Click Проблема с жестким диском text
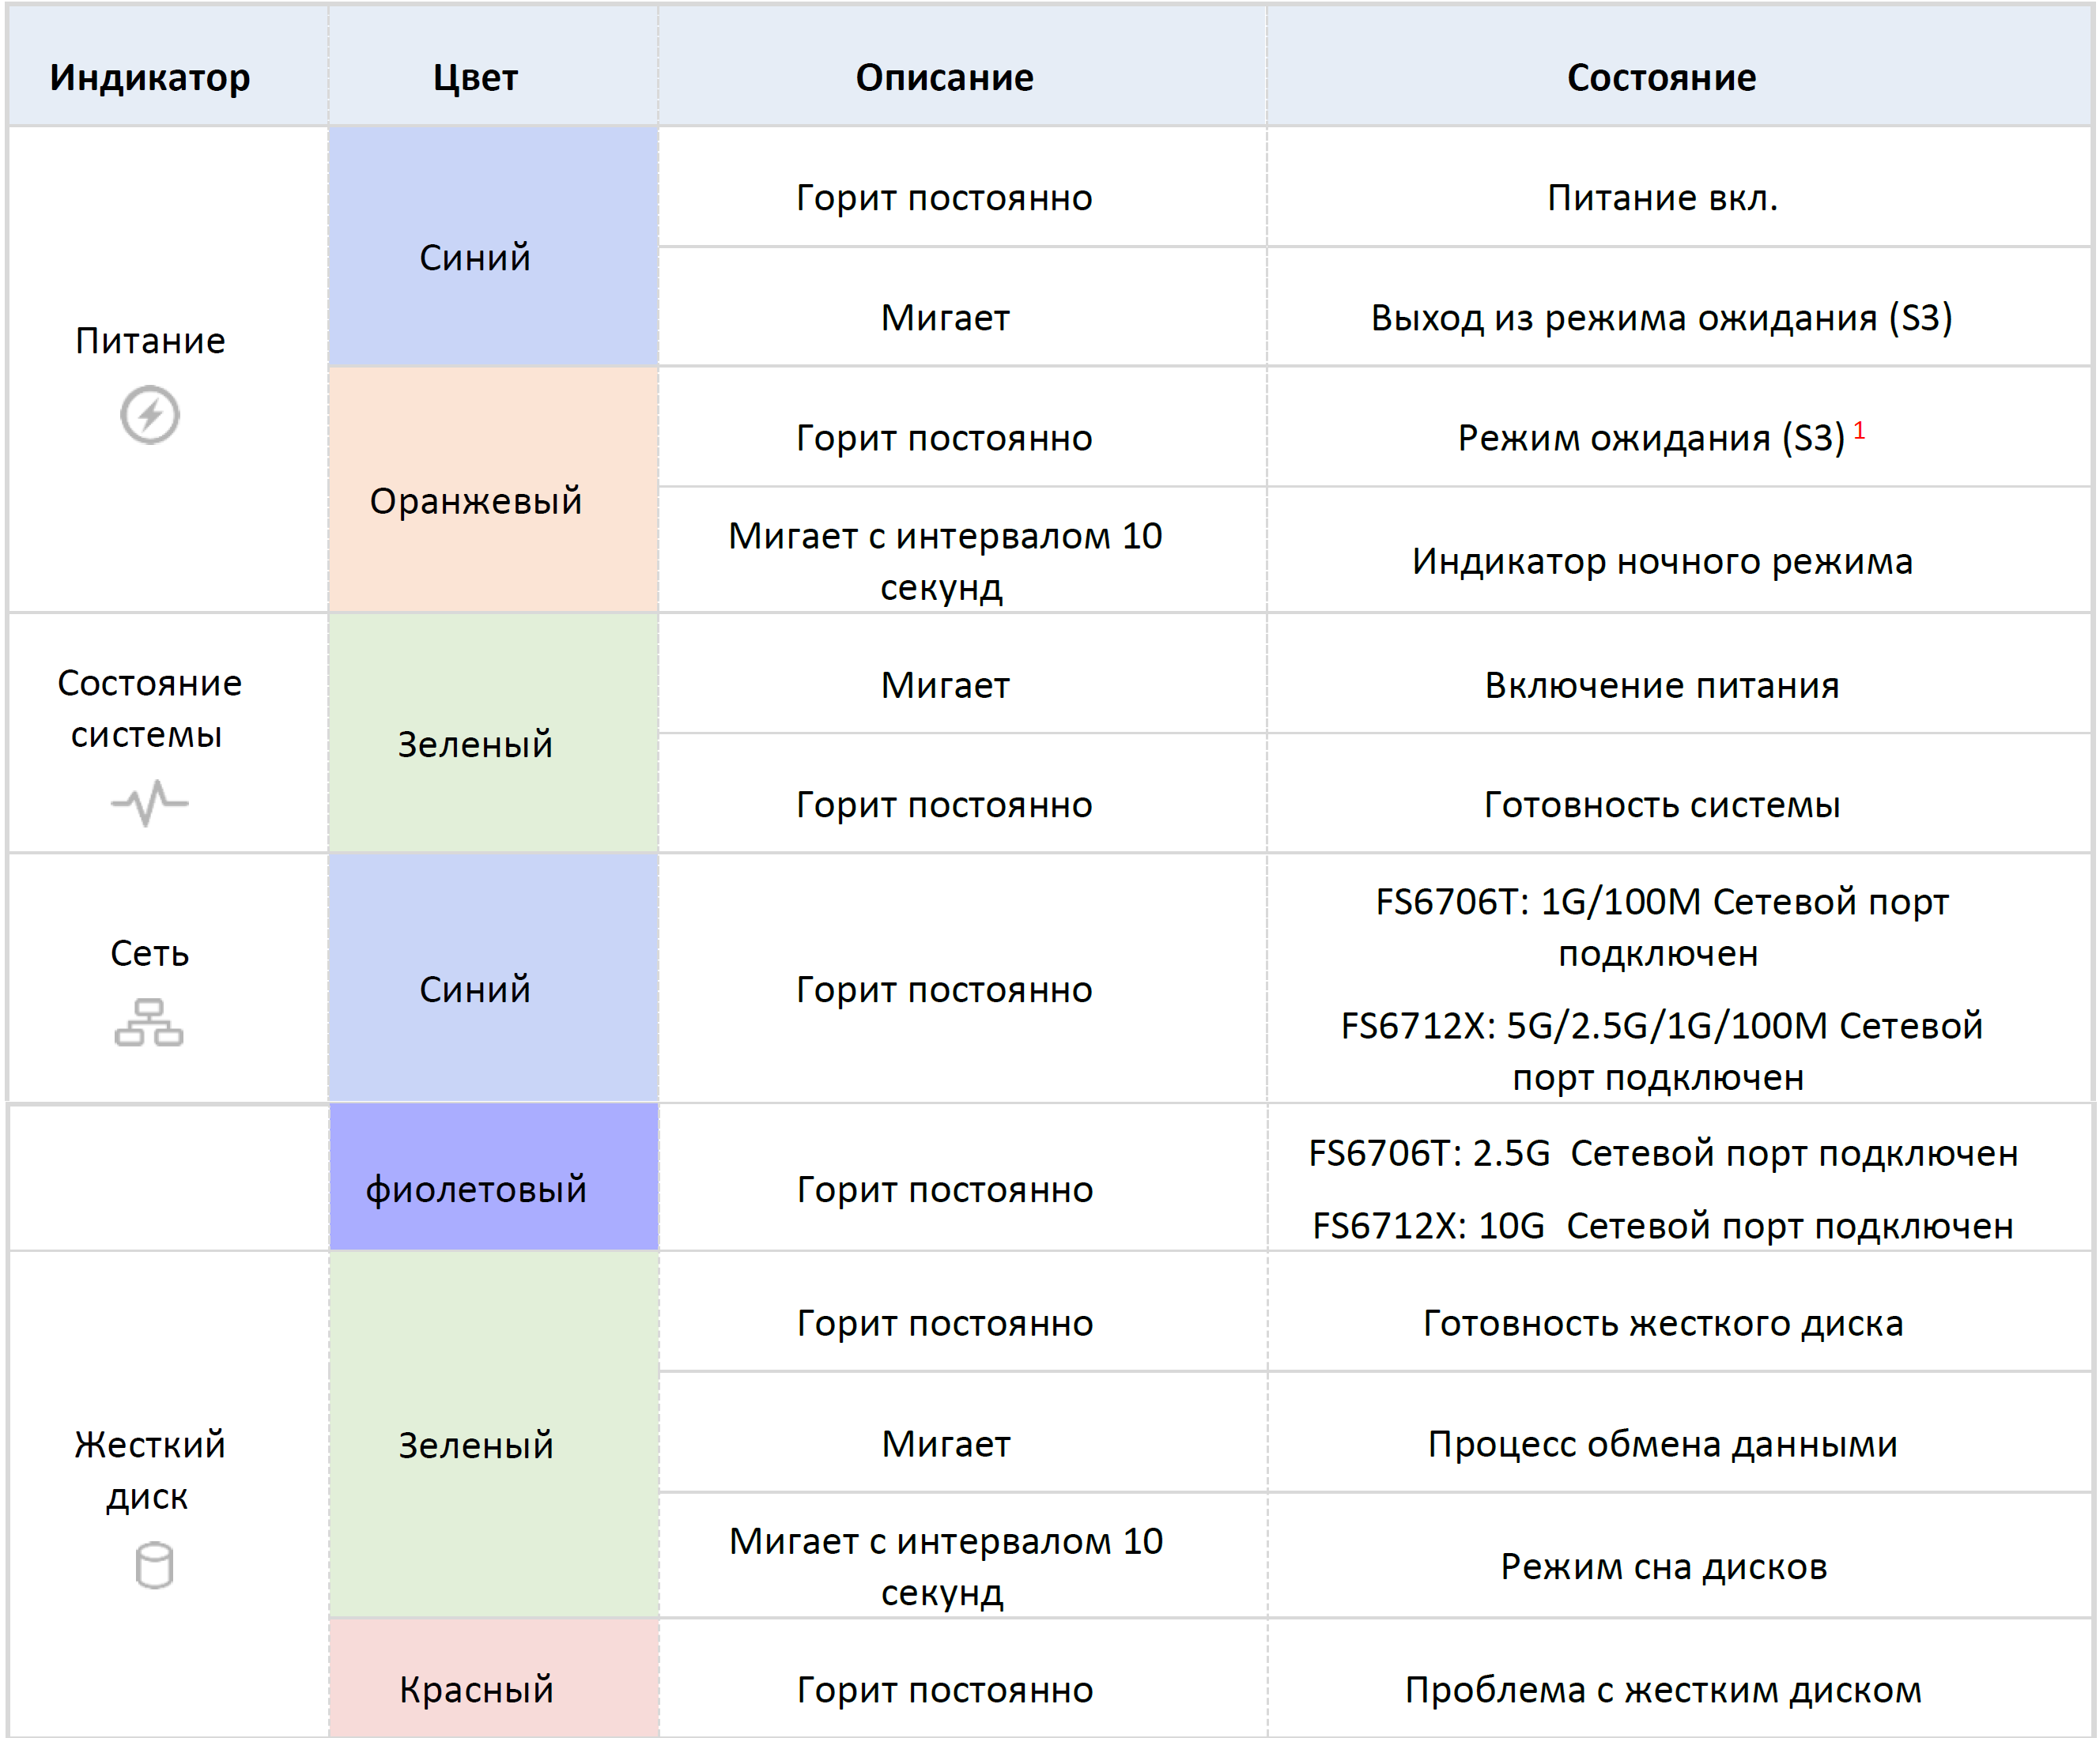 [x=1663, y=1689]
